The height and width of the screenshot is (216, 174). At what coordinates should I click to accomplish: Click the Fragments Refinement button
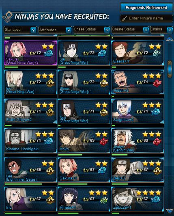click(x=146, y=7)
